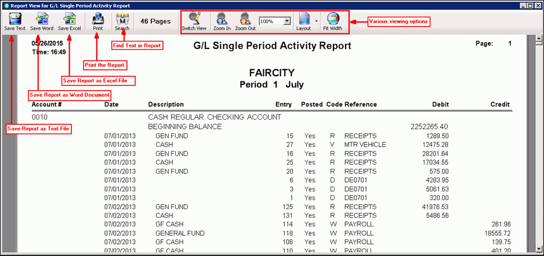Screen dimensions: 544x256
Task: Click vertical scrollbar down arrow
Action: (x=539, y=248)
